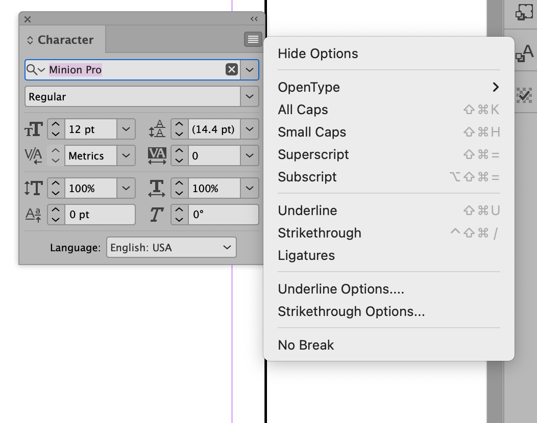Toggle Ligatures on
The width and height of the screenshot is (537, 423).
(306, 255)
